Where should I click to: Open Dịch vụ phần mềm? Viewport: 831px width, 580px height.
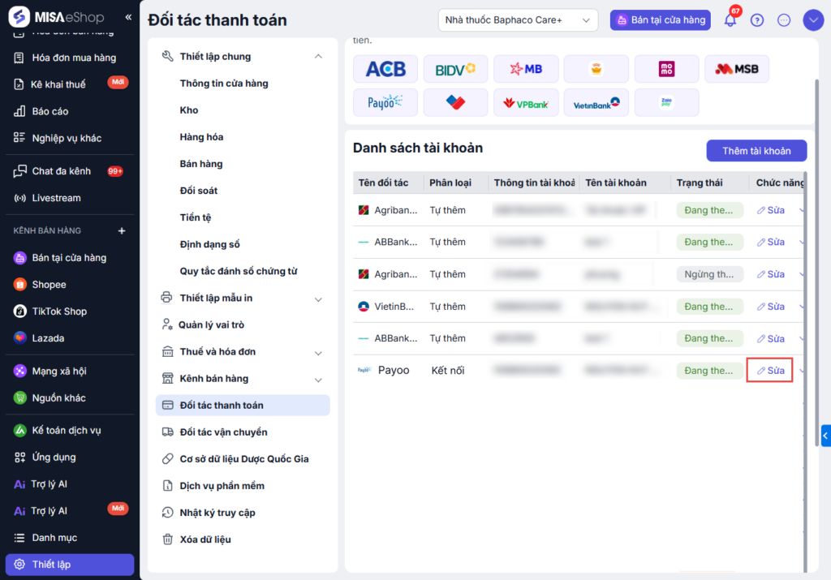click(222, 486)
